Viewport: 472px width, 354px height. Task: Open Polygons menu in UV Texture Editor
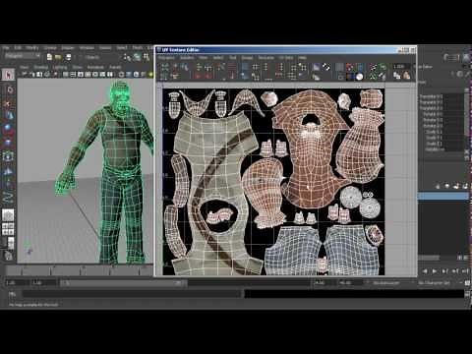tap(166, 58)
